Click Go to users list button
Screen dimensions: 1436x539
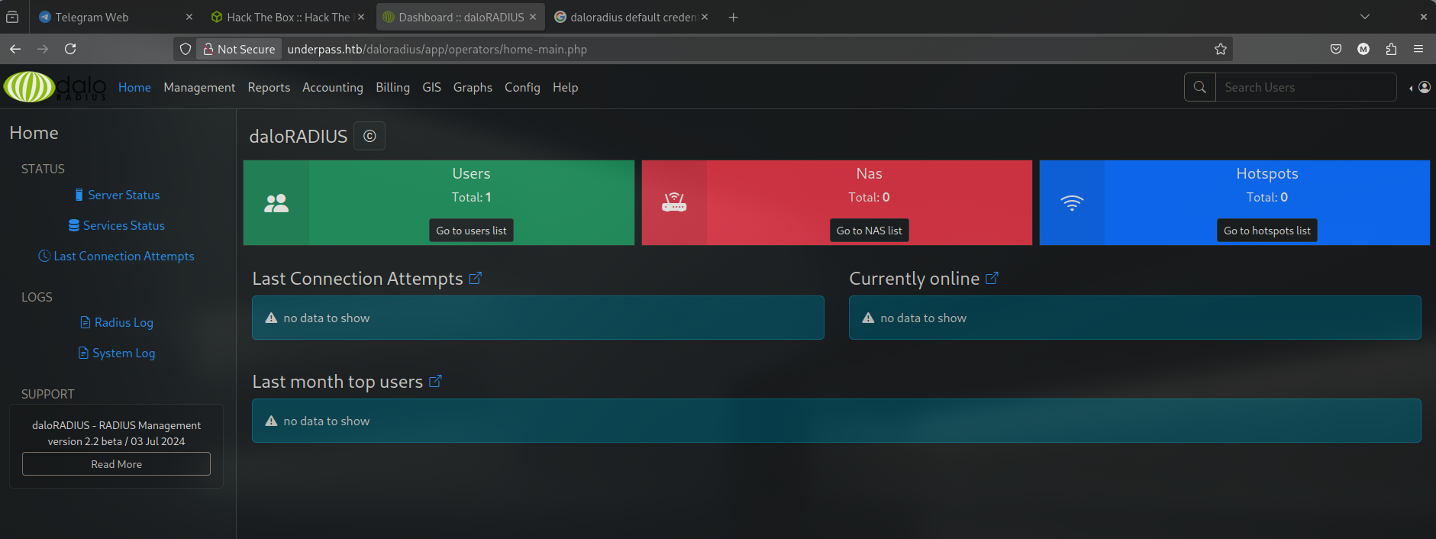tap(471, 231)
